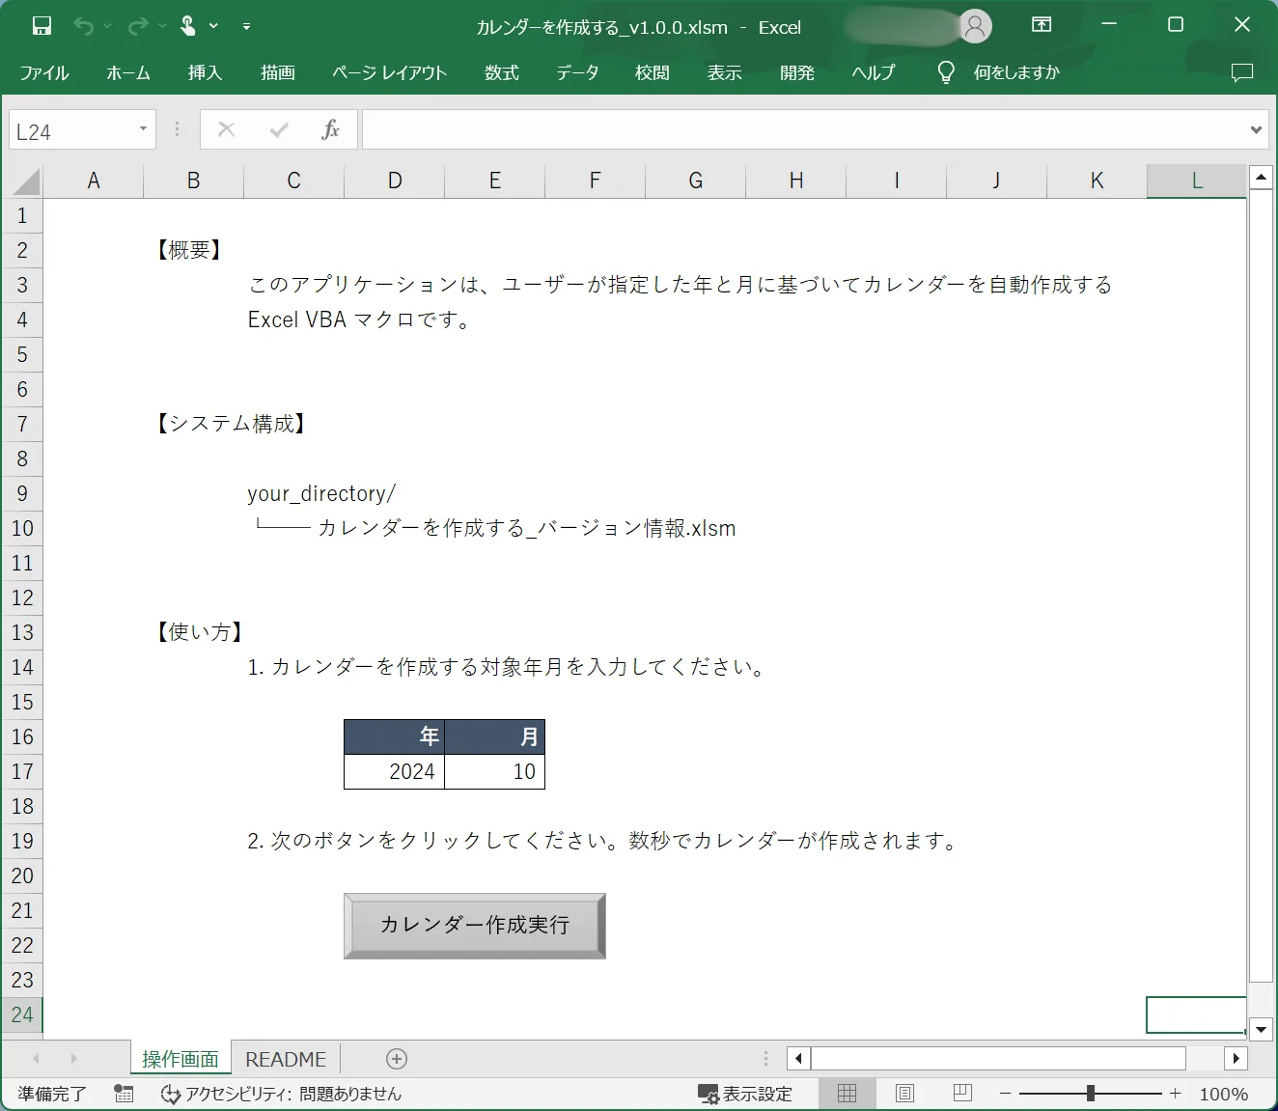This screenshot has height=1111, width=1278.
Task: Click the カレンダー作成実行 button
Action: (x=475, y=926)
